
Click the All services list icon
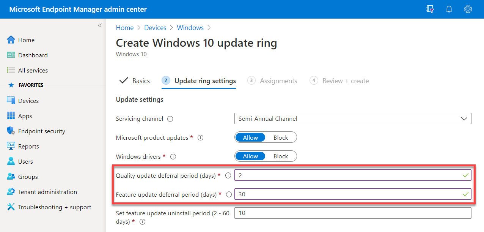(x=11, y=70)
